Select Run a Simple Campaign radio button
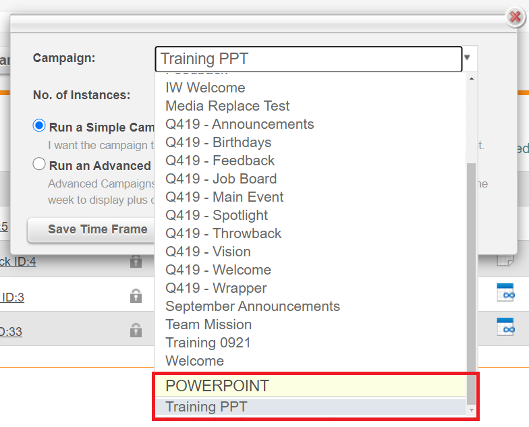 [39, 125]
